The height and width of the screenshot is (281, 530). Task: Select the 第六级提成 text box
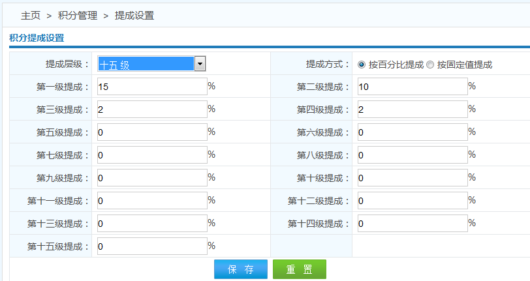click(x=413, y=132)
